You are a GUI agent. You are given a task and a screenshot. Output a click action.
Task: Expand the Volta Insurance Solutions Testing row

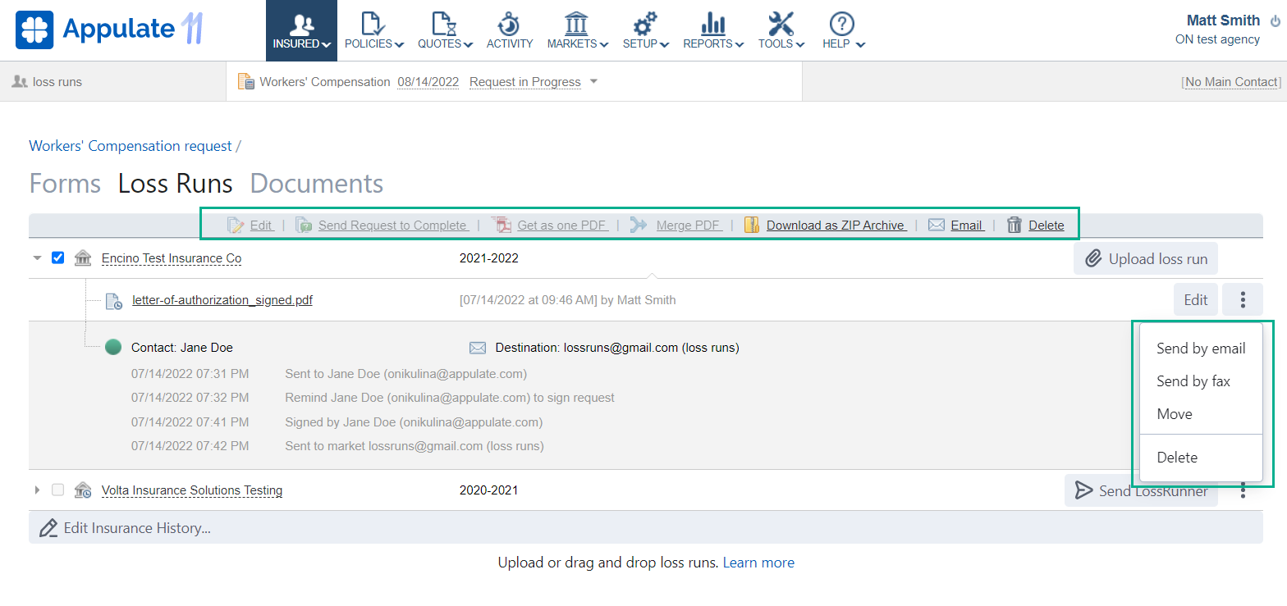pos(37,490)
